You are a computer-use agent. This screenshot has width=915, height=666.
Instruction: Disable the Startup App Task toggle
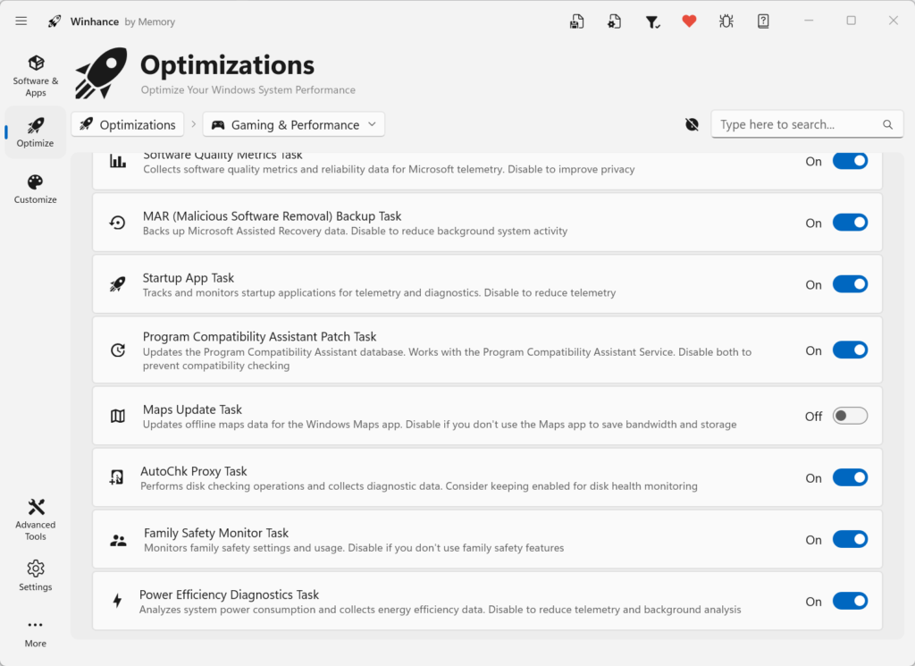click(849, 284)
